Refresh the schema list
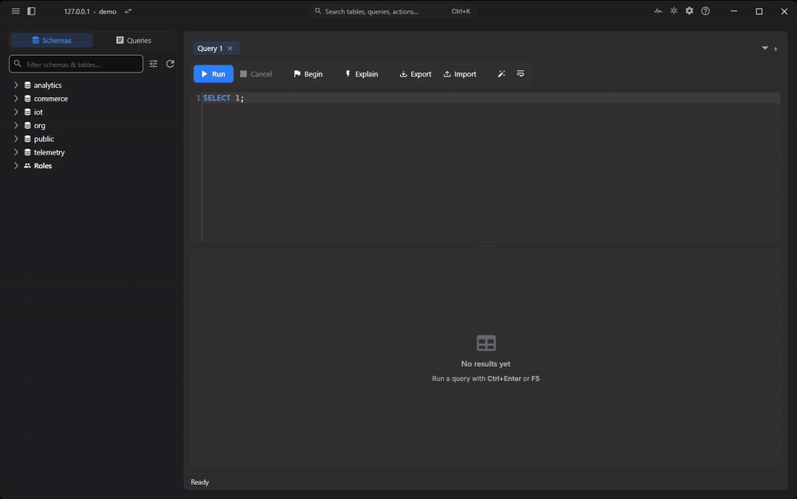The height and width of the screenshot is (499, 797). [171, 64]
